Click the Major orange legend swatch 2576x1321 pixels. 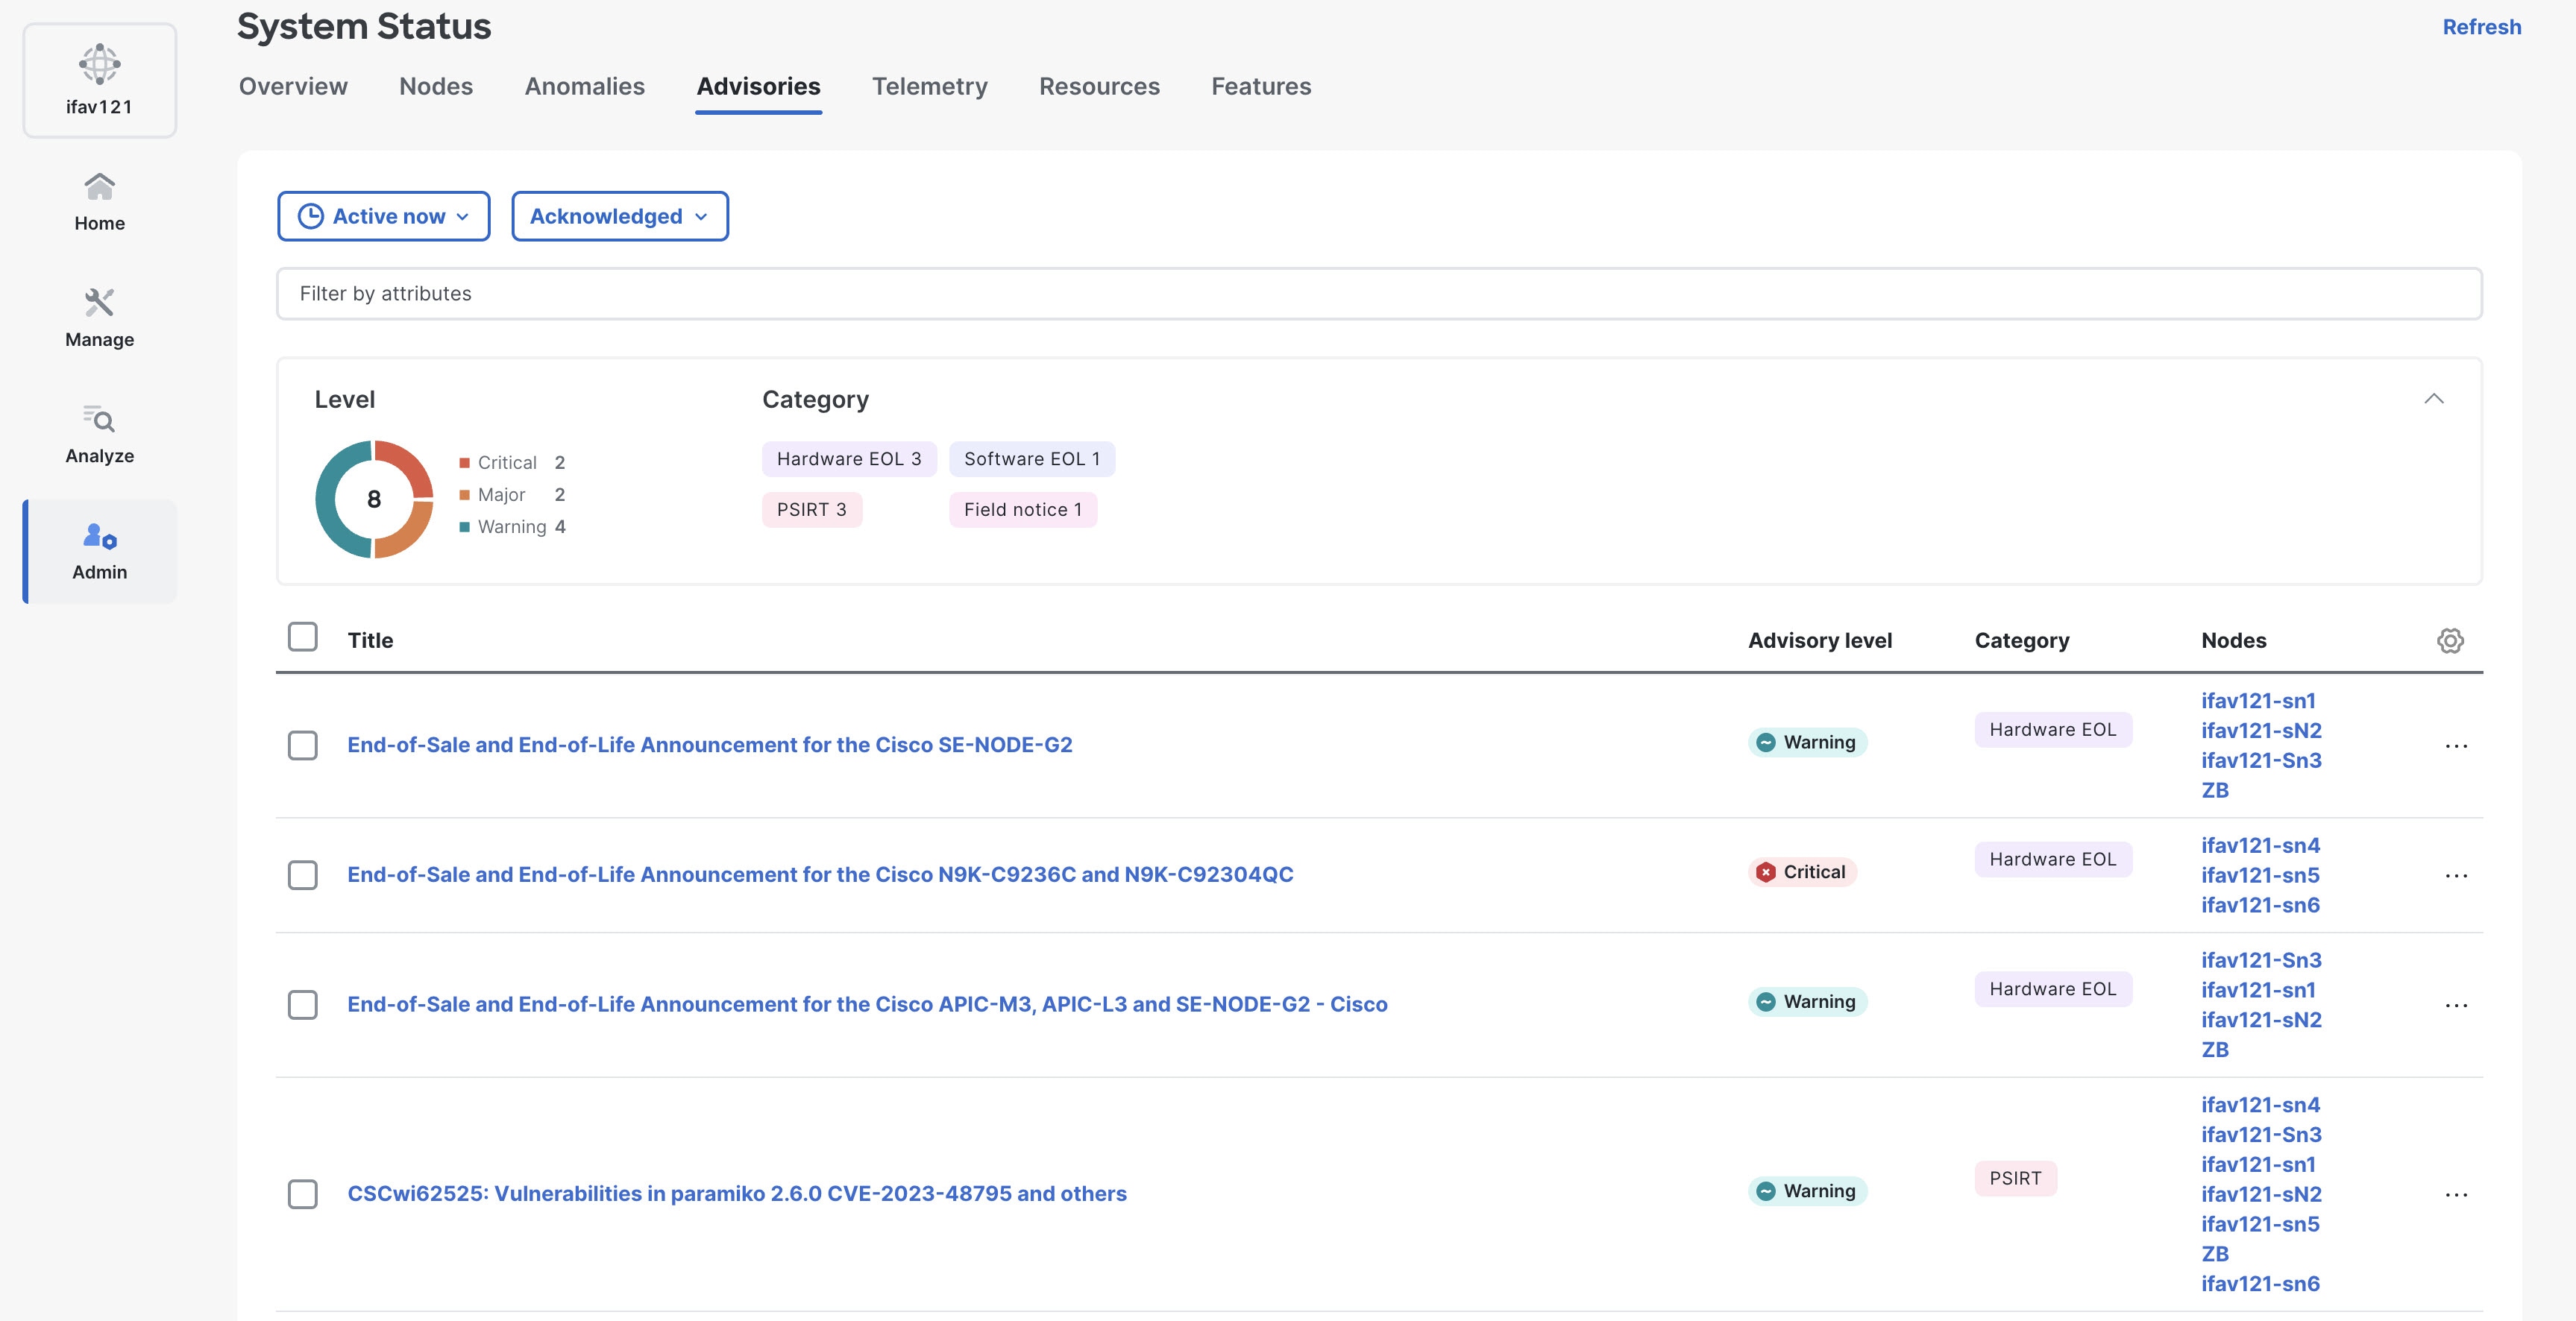coord(464,494)
